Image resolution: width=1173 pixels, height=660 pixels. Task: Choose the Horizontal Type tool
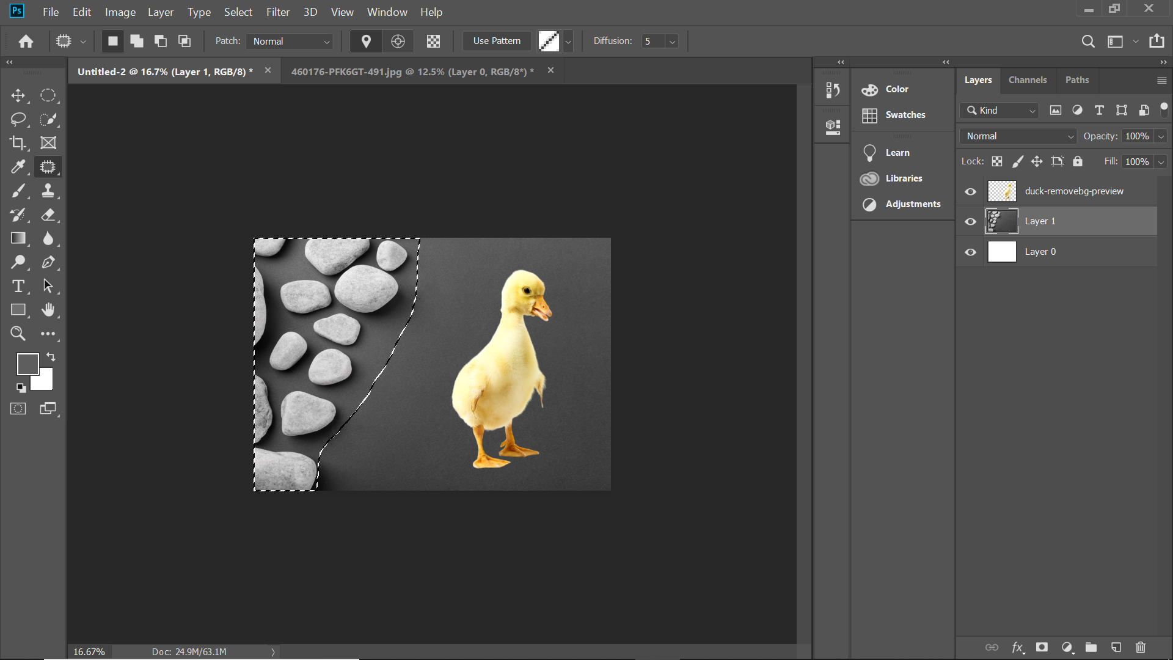click(x=18, y=286)
